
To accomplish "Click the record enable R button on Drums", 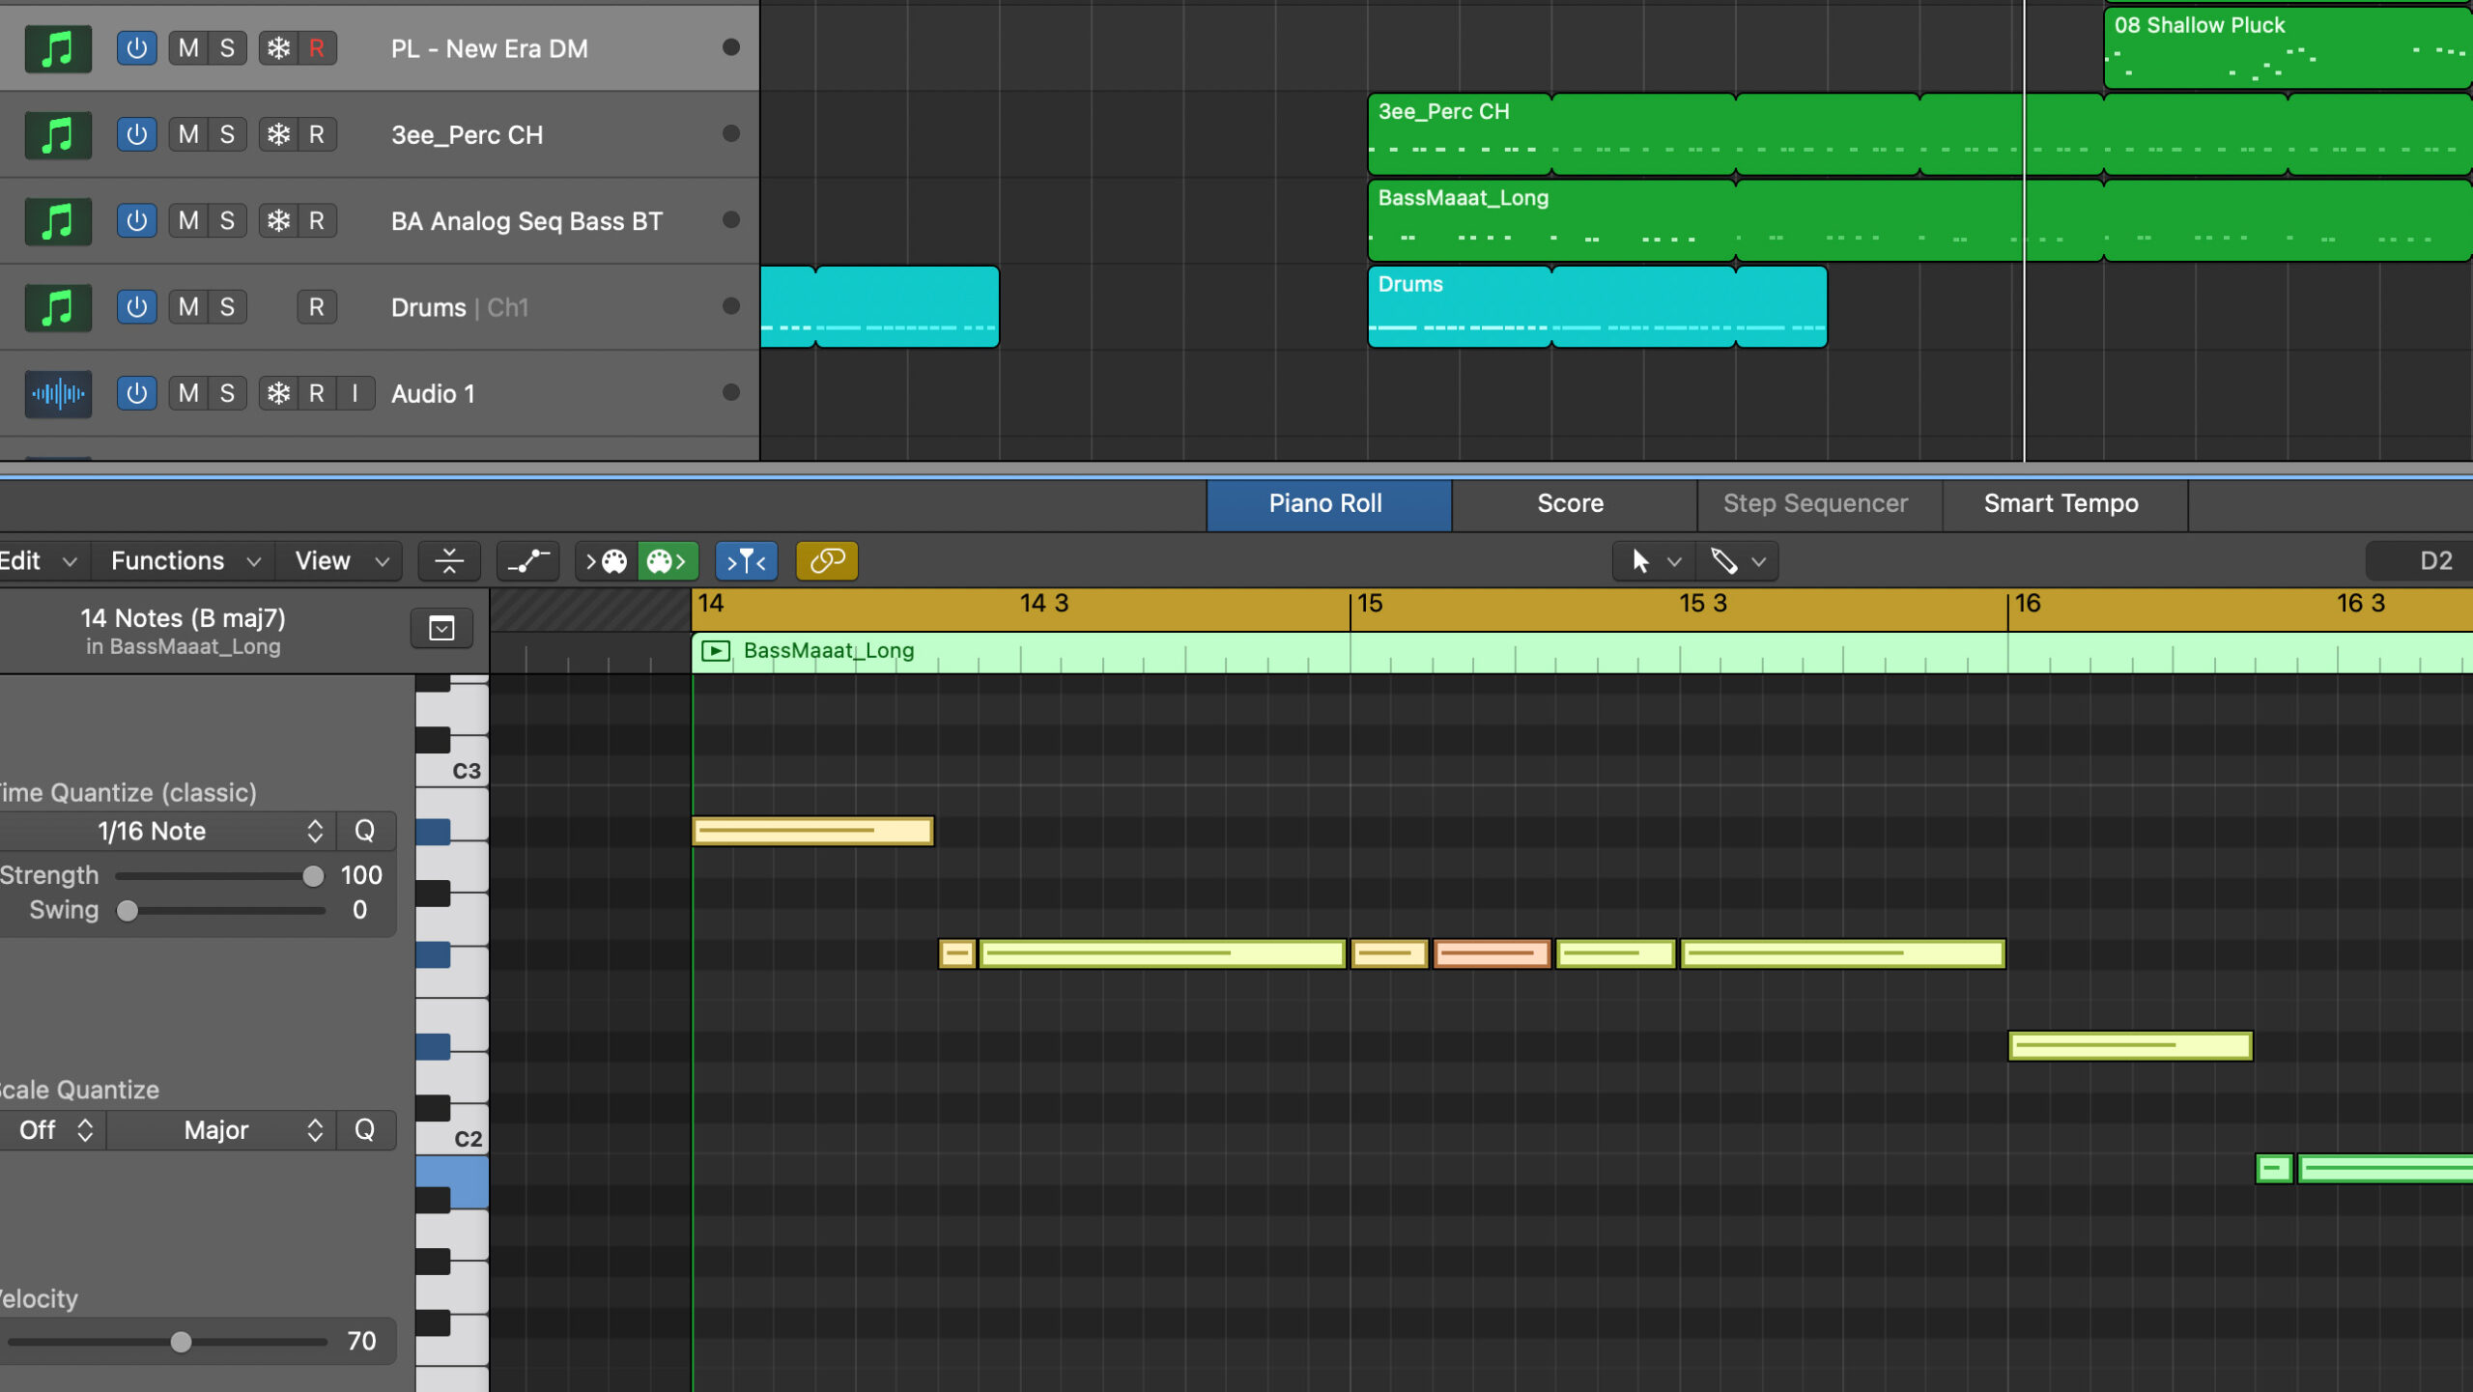I will click(x=311, y=307).
